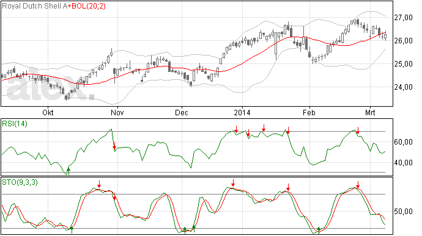Click the RSI(14) indicator label
The image size is (422, 236).
[15, 124]
